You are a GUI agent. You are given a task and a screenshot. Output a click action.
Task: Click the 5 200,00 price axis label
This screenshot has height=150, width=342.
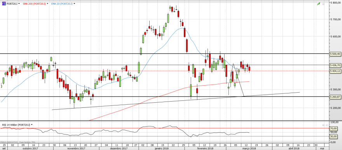click(x=336, y=108)
